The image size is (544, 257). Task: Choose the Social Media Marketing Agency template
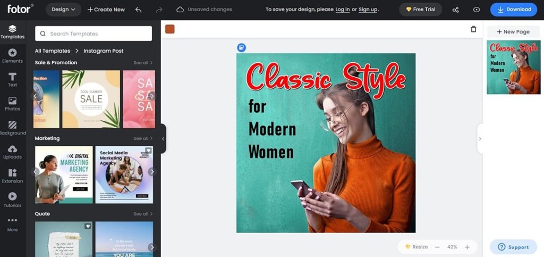pos(124,175)
